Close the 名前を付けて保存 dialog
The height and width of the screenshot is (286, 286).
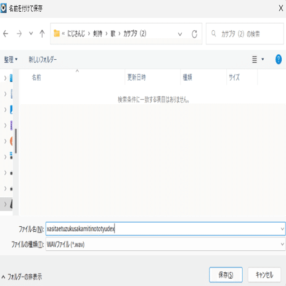coord(281,8)
